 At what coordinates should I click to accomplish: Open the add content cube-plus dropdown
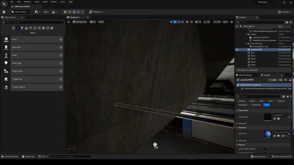(38, 12)
